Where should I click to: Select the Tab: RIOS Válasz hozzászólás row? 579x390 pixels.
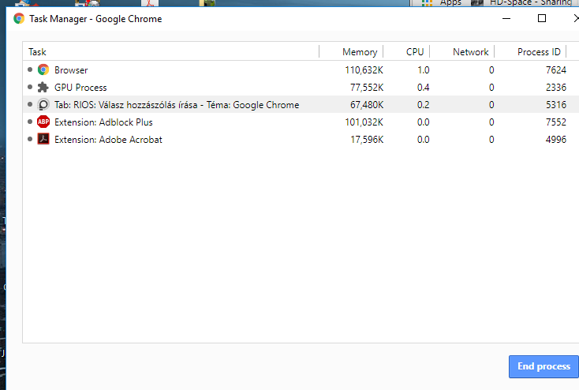301,105
